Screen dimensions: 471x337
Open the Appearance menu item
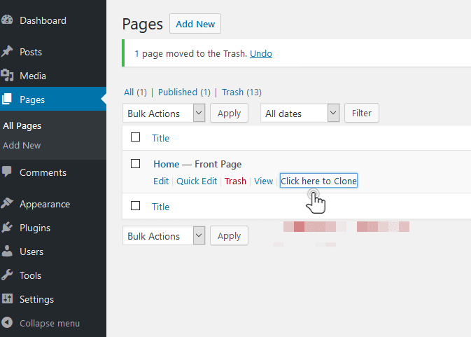click(x=45, y=204)
